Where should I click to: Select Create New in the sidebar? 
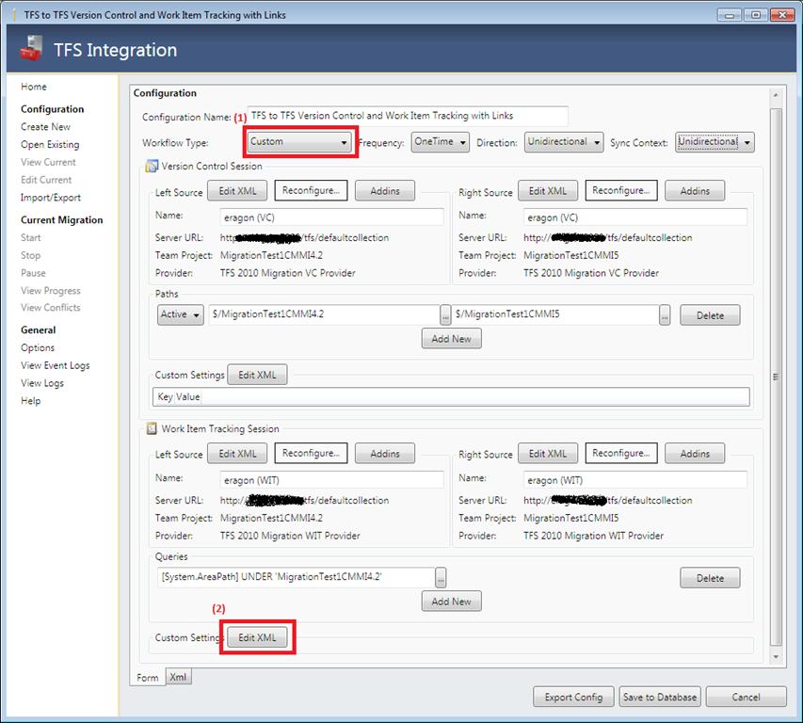tap(45, 126)
